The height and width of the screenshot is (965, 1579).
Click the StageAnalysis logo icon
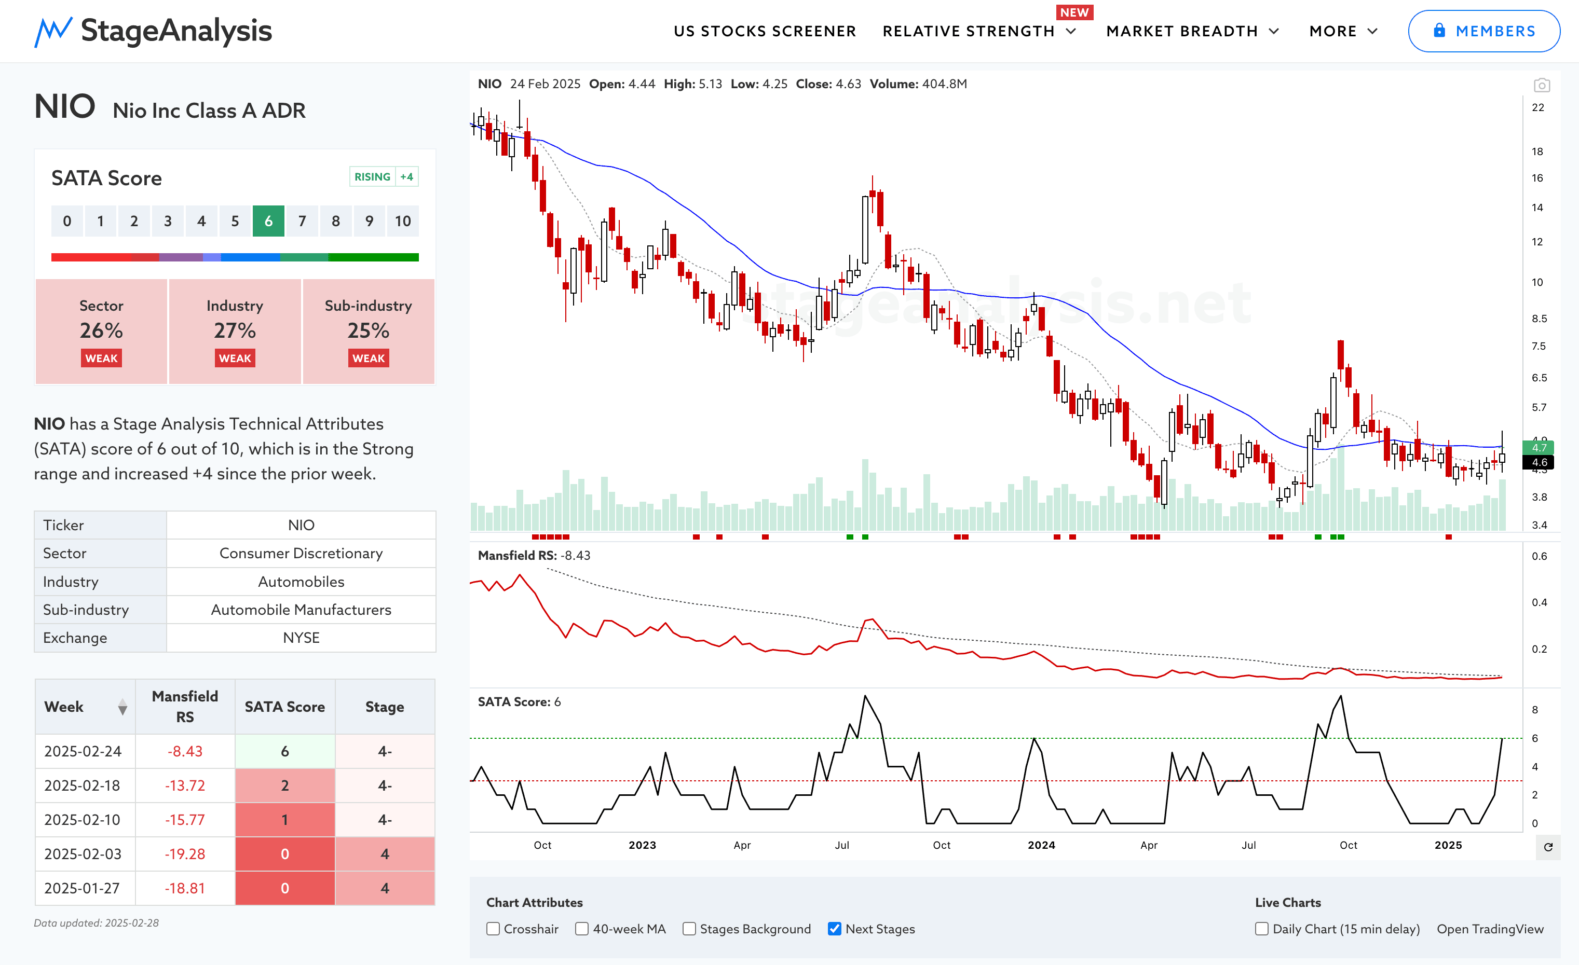52,31
